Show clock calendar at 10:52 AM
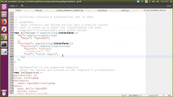 coord(164,2)
